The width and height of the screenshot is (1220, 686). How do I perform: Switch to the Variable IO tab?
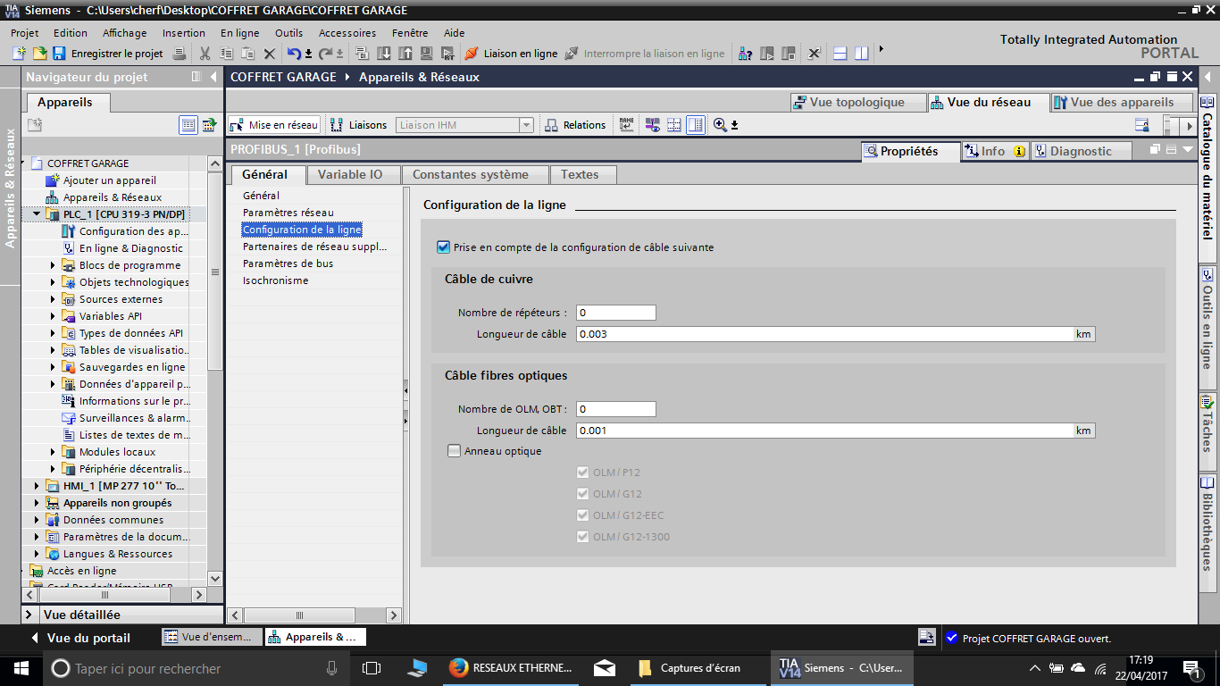click(349, 174)
